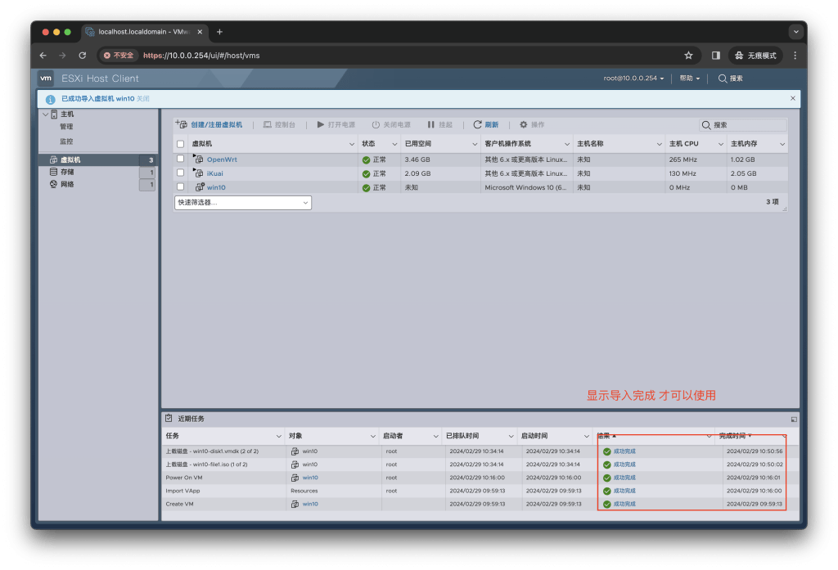Open 网络 networking in the sidebar

65,183
